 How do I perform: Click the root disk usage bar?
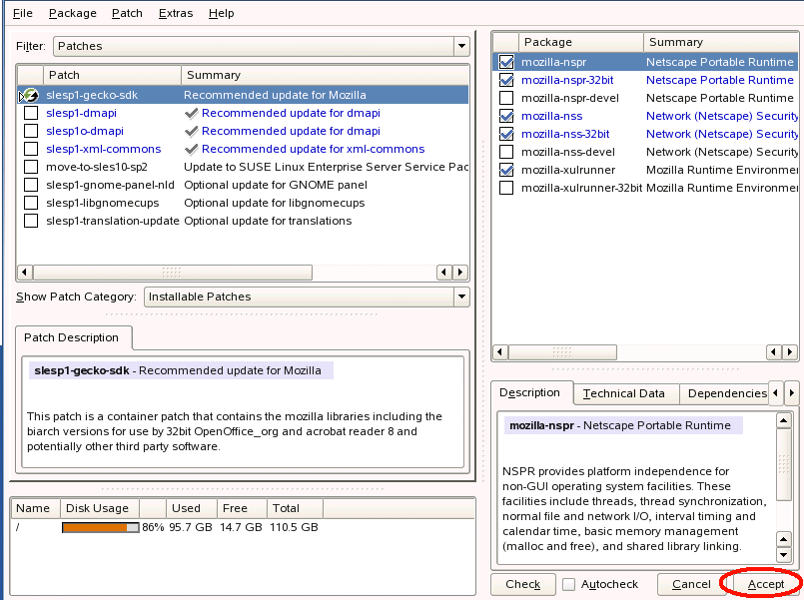(101, 528)
